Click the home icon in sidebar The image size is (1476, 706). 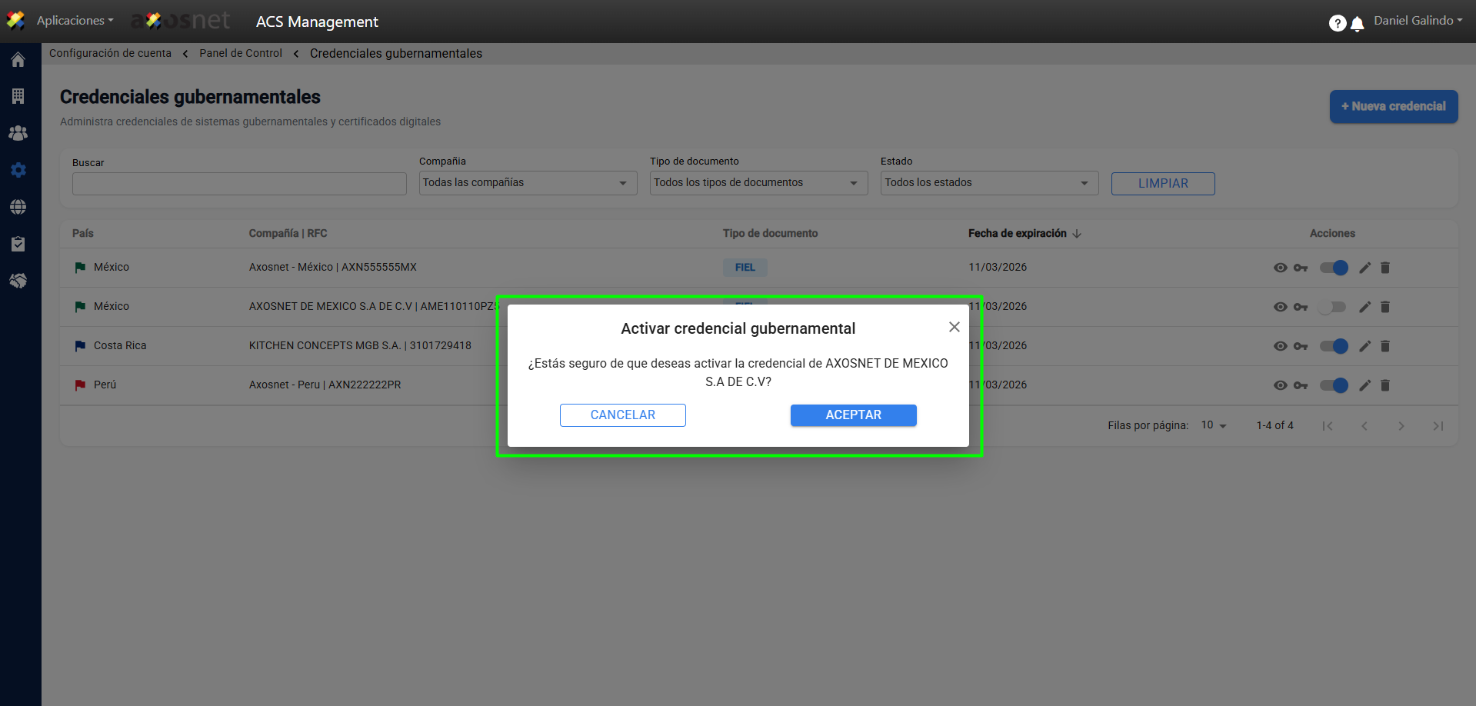(18, 60)
